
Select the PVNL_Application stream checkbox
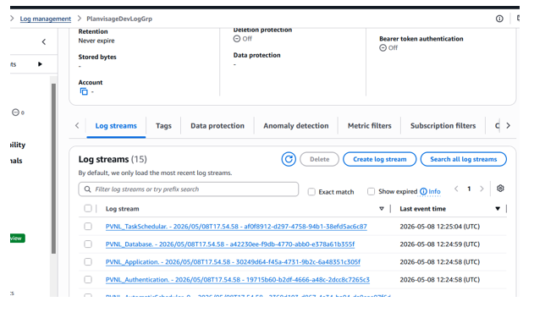point(88,262)
